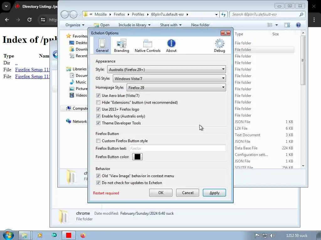Click the search magnifier icon

tap(301, 14)
